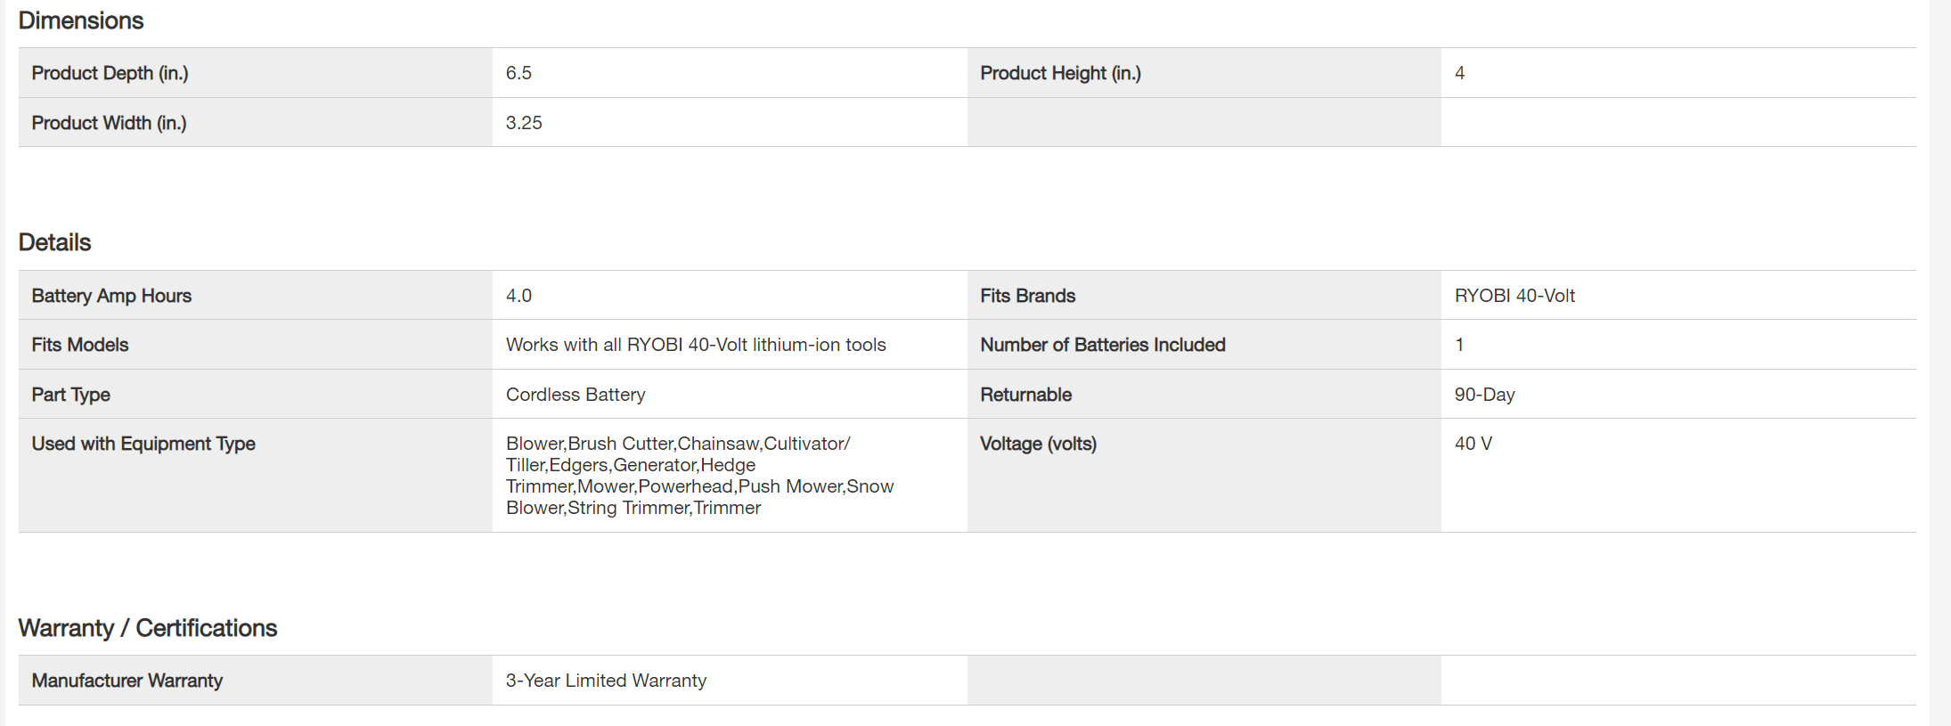Select the RYOBI 40-Volt brand value
The width and height of the screenshot is (1951, 726).
(1514, 296)
